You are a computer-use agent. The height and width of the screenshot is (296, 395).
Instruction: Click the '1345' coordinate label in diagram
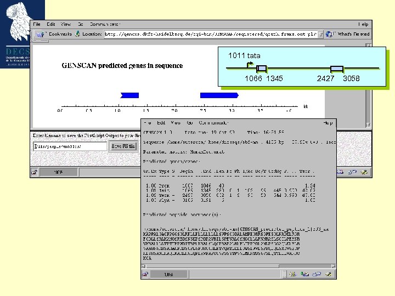coord(274,78)
